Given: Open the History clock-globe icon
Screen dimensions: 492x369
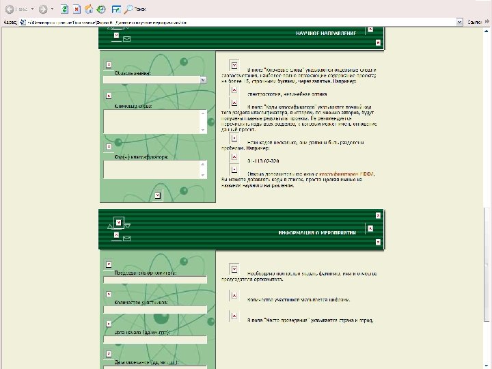Looking at the screenshot, I should point(101,10).
